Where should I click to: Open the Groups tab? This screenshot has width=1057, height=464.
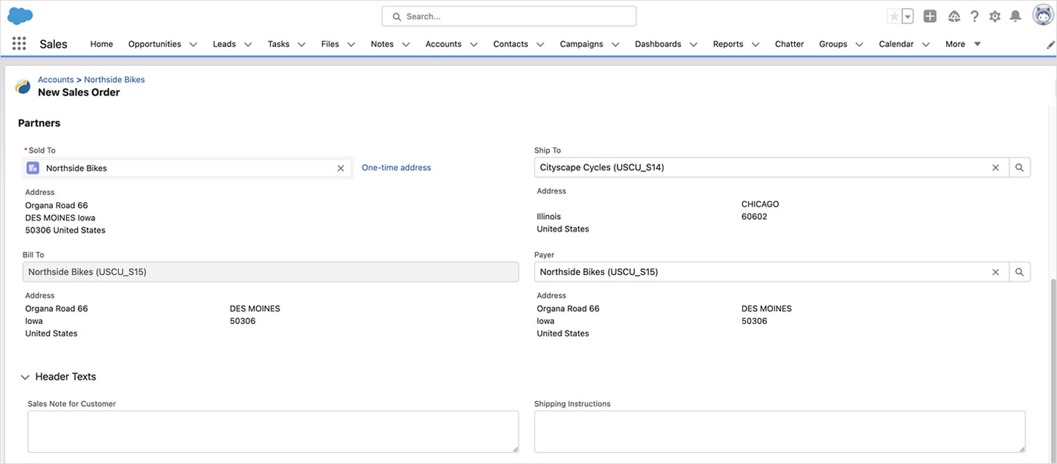pos(833,44)
